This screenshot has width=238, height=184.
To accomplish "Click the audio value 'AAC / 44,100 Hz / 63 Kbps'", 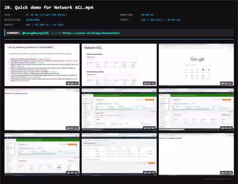I will point(45,25).
